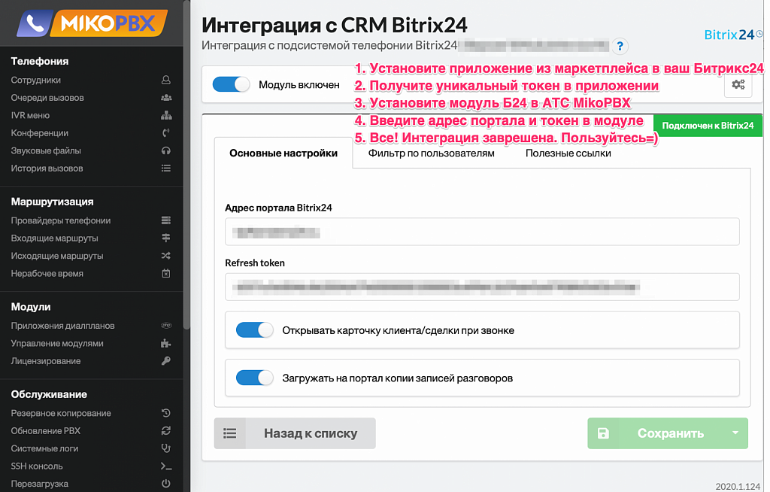
Task: Click the non-working time calendar icon
Action: (166, 273)
